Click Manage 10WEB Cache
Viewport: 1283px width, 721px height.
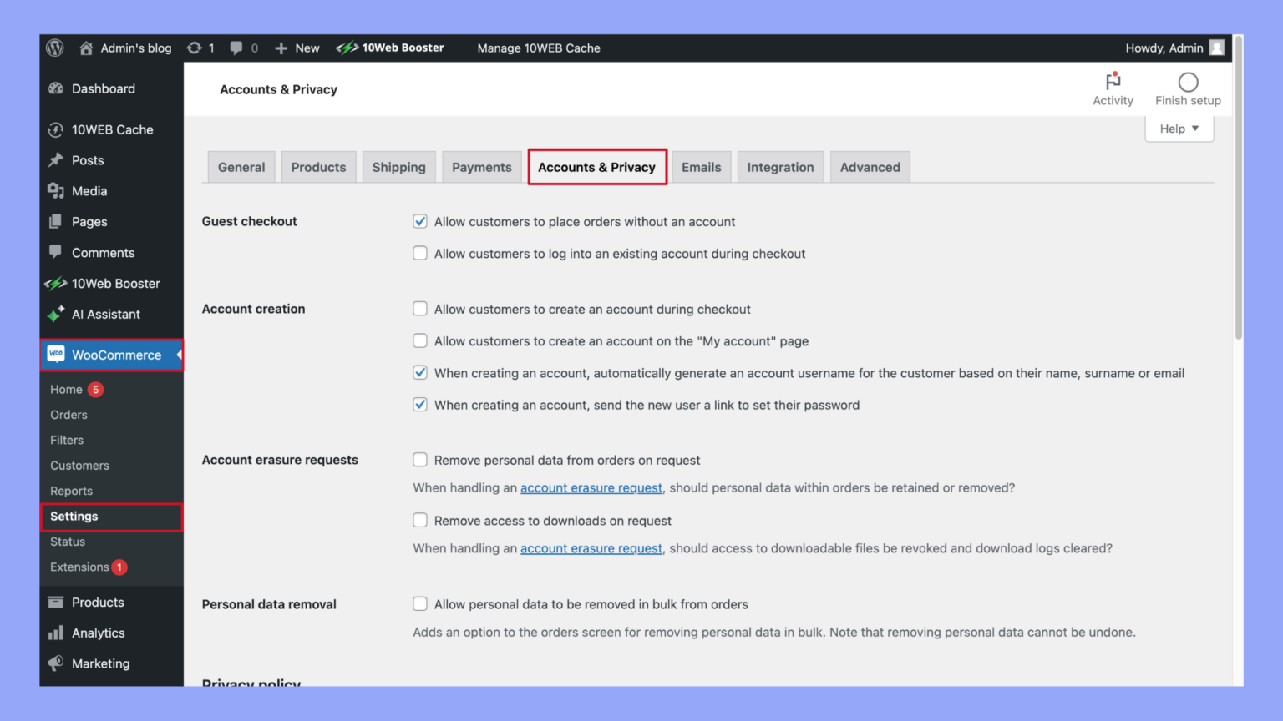[x=538, y=48]
